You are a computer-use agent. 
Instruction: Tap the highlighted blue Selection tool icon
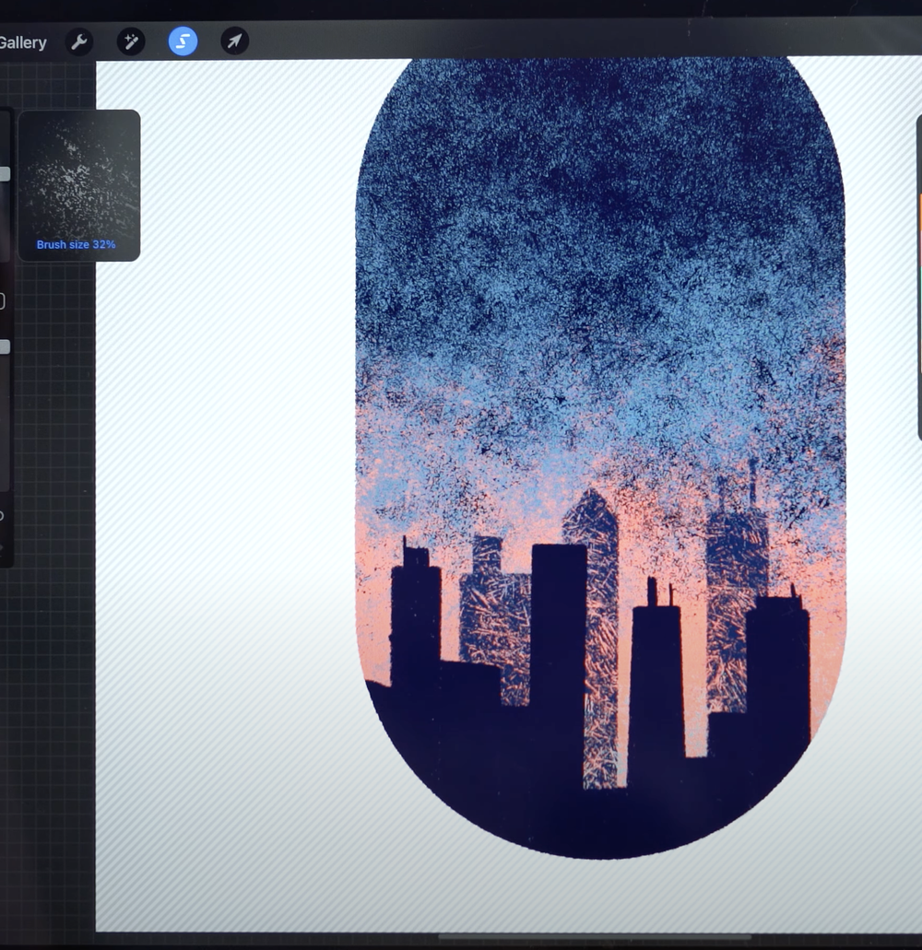pos(183,42)
